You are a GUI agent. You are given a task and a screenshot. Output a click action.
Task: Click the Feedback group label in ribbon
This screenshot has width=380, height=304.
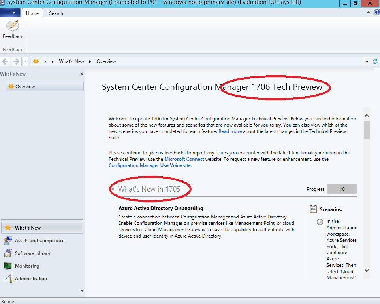(x=13, y=50)
